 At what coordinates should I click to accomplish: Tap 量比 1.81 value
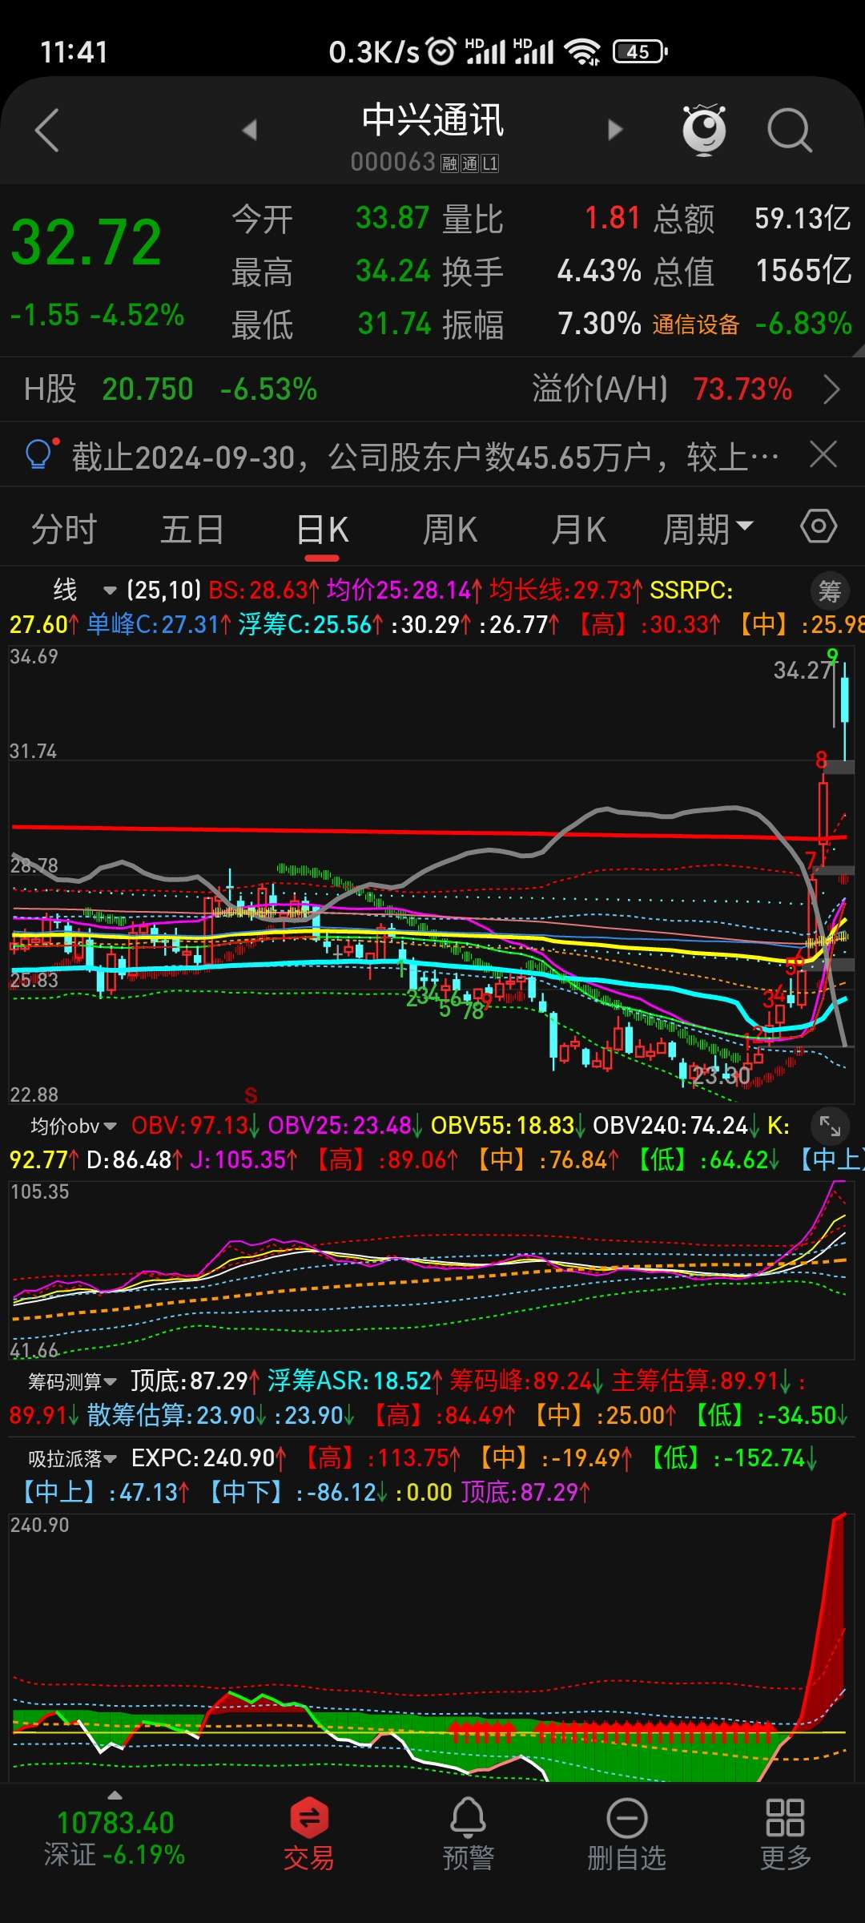point(612,218)
